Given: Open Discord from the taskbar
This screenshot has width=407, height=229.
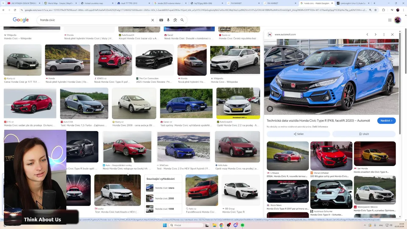Looking at the screenshot, I should tap(235, 225).
